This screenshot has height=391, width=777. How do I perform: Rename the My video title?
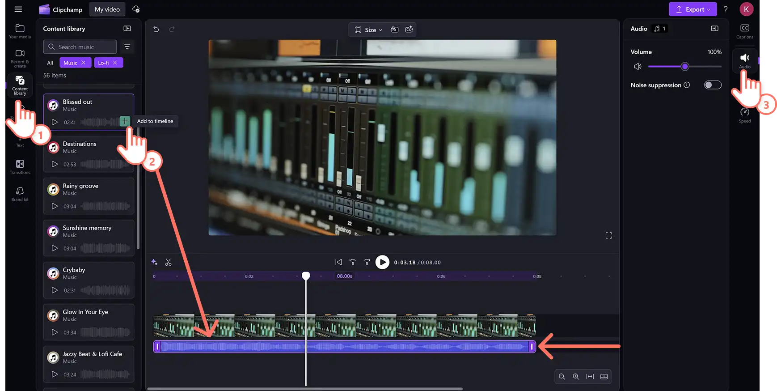[x=107, y=9]
